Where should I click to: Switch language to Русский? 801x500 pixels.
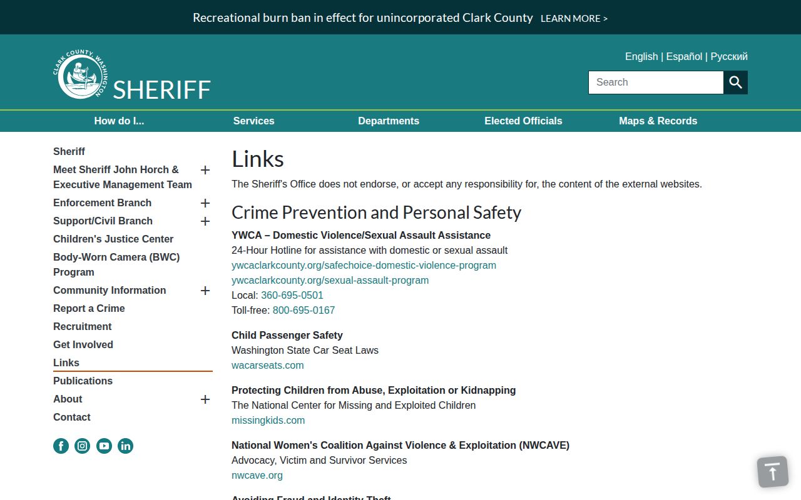click(x=729, y=56)
